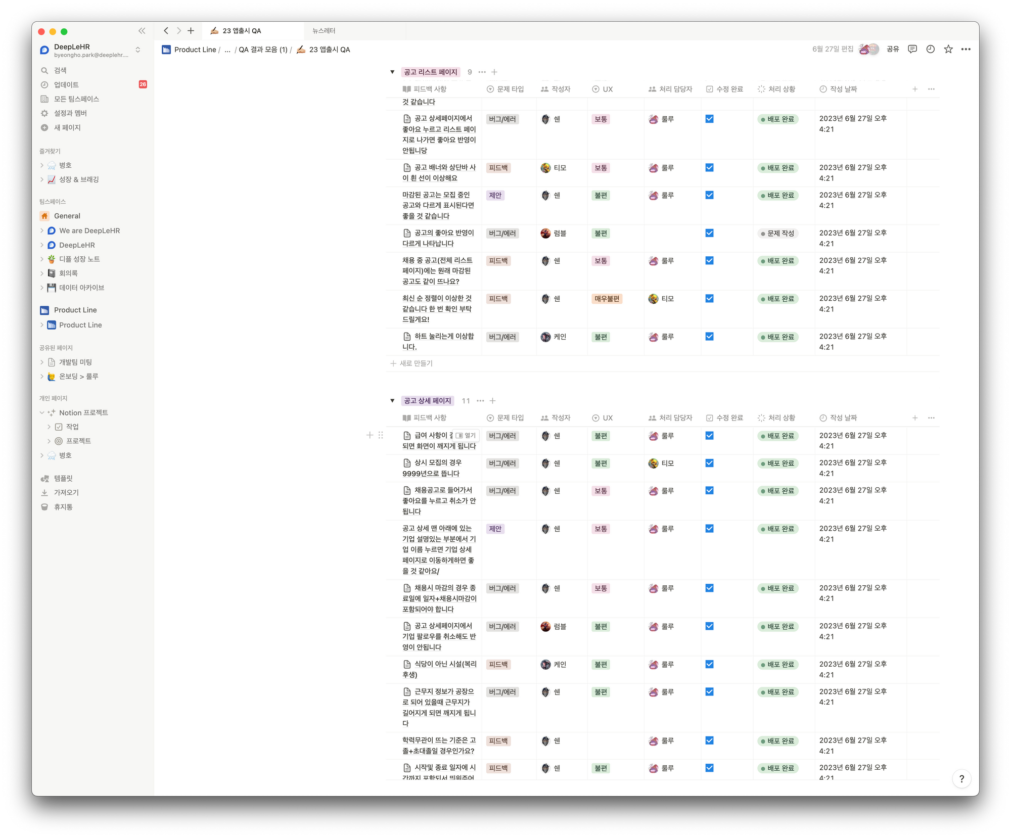Uncheck 수정 완료 for 하트 눌리는게 이상합니다 row
1011x838 pixels.
[x=709, y=337]
